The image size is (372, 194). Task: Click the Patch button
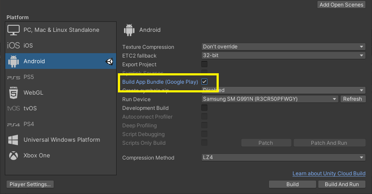pyautogui.click(x=266, y=143)
